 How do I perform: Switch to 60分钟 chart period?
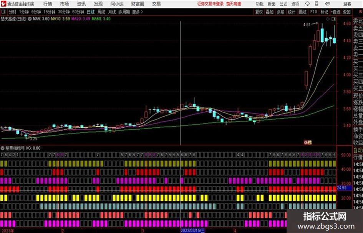coord(78,12)
